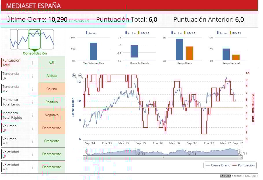Toggle Accion legend in Rango Semanal chart
263x180 pixels.
[x=222, y=33]
